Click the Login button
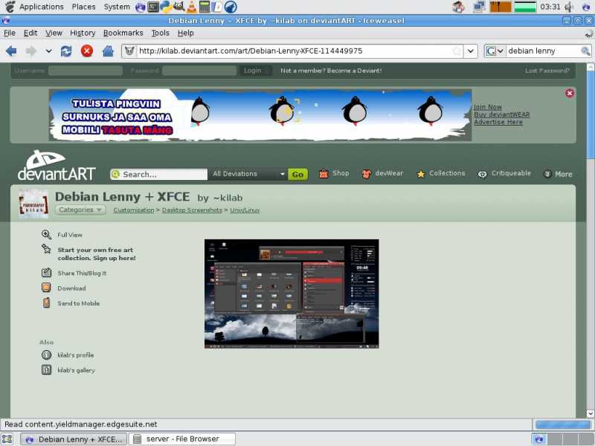This screenshot has height=446, width=595. coord(254,71)
